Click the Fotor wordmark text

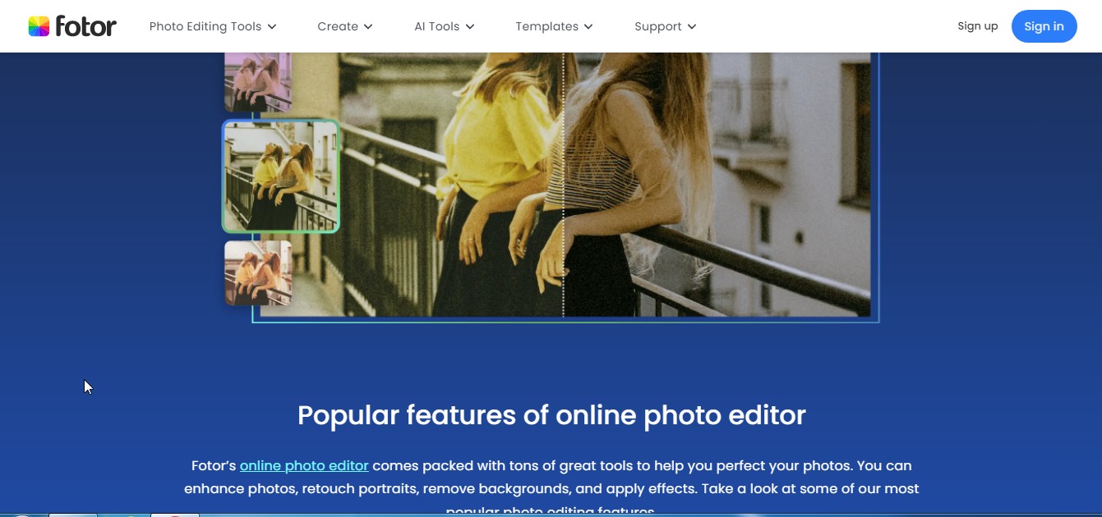point(85,26)
